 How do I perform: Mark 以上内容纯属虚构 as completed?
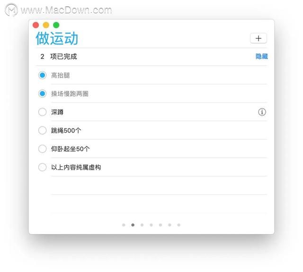click(42, 167)
